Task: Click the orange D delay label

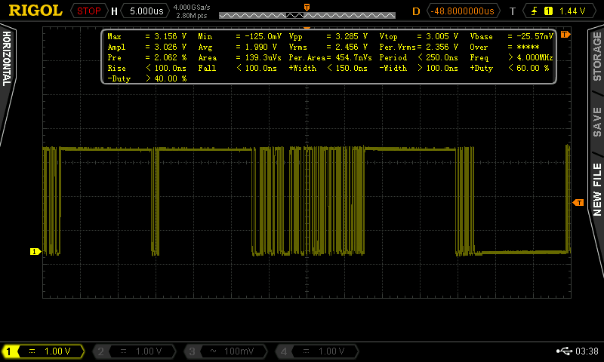Action: (x=416, y=11)
